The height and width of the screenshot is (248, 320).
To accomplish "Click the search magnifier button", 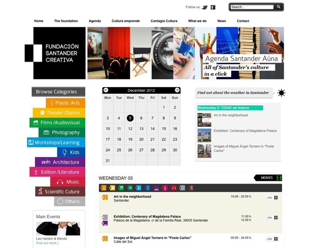I will pyautogui.click(x=279, y=7).
